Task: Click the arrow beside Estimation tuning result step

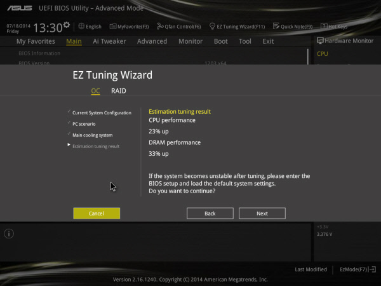Action: [69, 145]
